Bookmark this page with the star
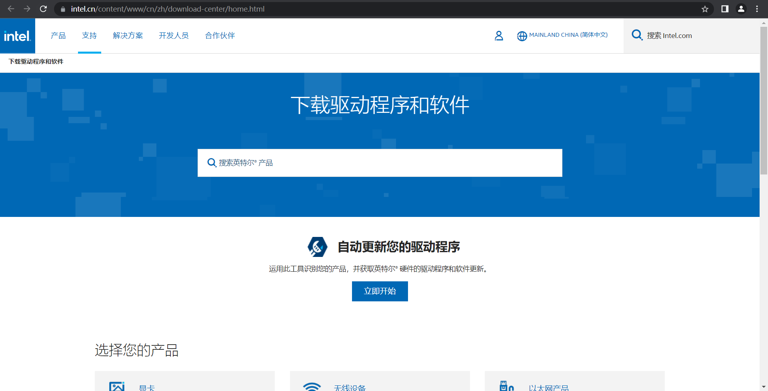Viewport: 768px width, 391px height. tap(705, 9)
